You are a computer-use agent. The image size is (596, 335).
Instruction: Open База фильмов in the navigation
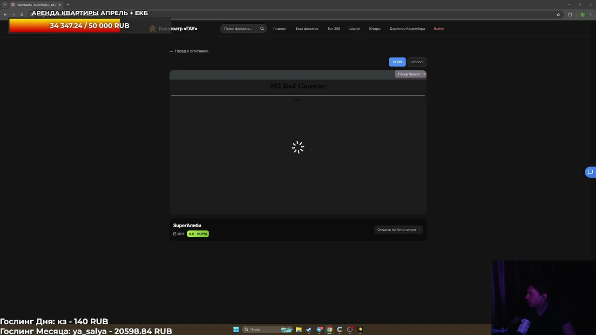[307, 29]
